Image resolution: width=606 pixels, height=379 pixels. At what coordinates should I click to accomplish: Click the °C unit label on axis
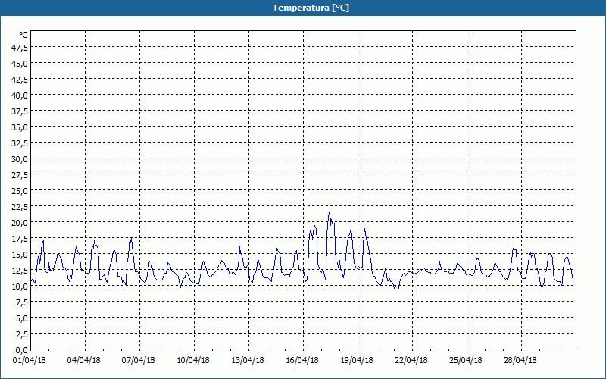point(23,35)
